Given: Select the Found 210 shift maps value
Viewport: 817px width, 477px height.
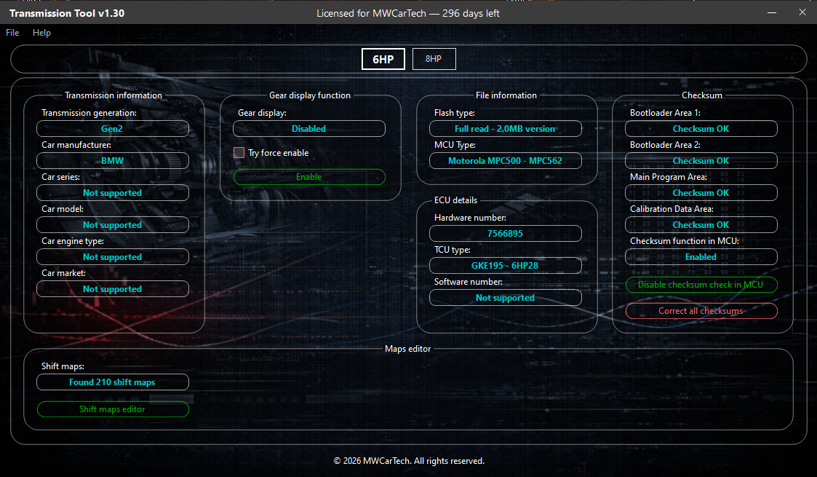Looking at the screenshot, I should (113, 382).
